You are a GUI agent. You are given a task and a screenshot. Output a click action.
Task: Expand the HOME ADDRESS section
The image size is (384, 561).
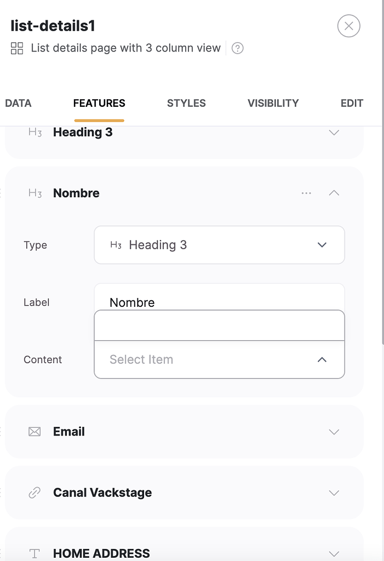pyautogui.click(x=334, y=553)
